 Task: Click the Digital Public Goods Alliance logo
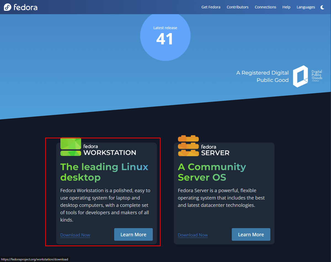[x=308, y=76]
